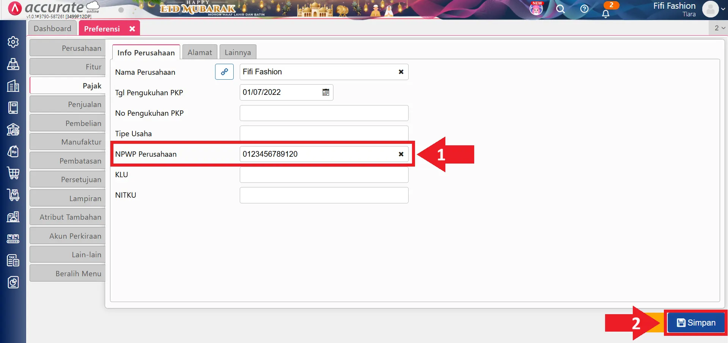Click the link icon beside Nama Perusahaan
Image resolution: width=728 pixels, height=343 pixels.
tap(224, 72)
